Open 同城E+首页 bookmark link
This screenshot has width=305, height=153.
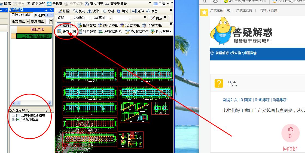[269, 10]
